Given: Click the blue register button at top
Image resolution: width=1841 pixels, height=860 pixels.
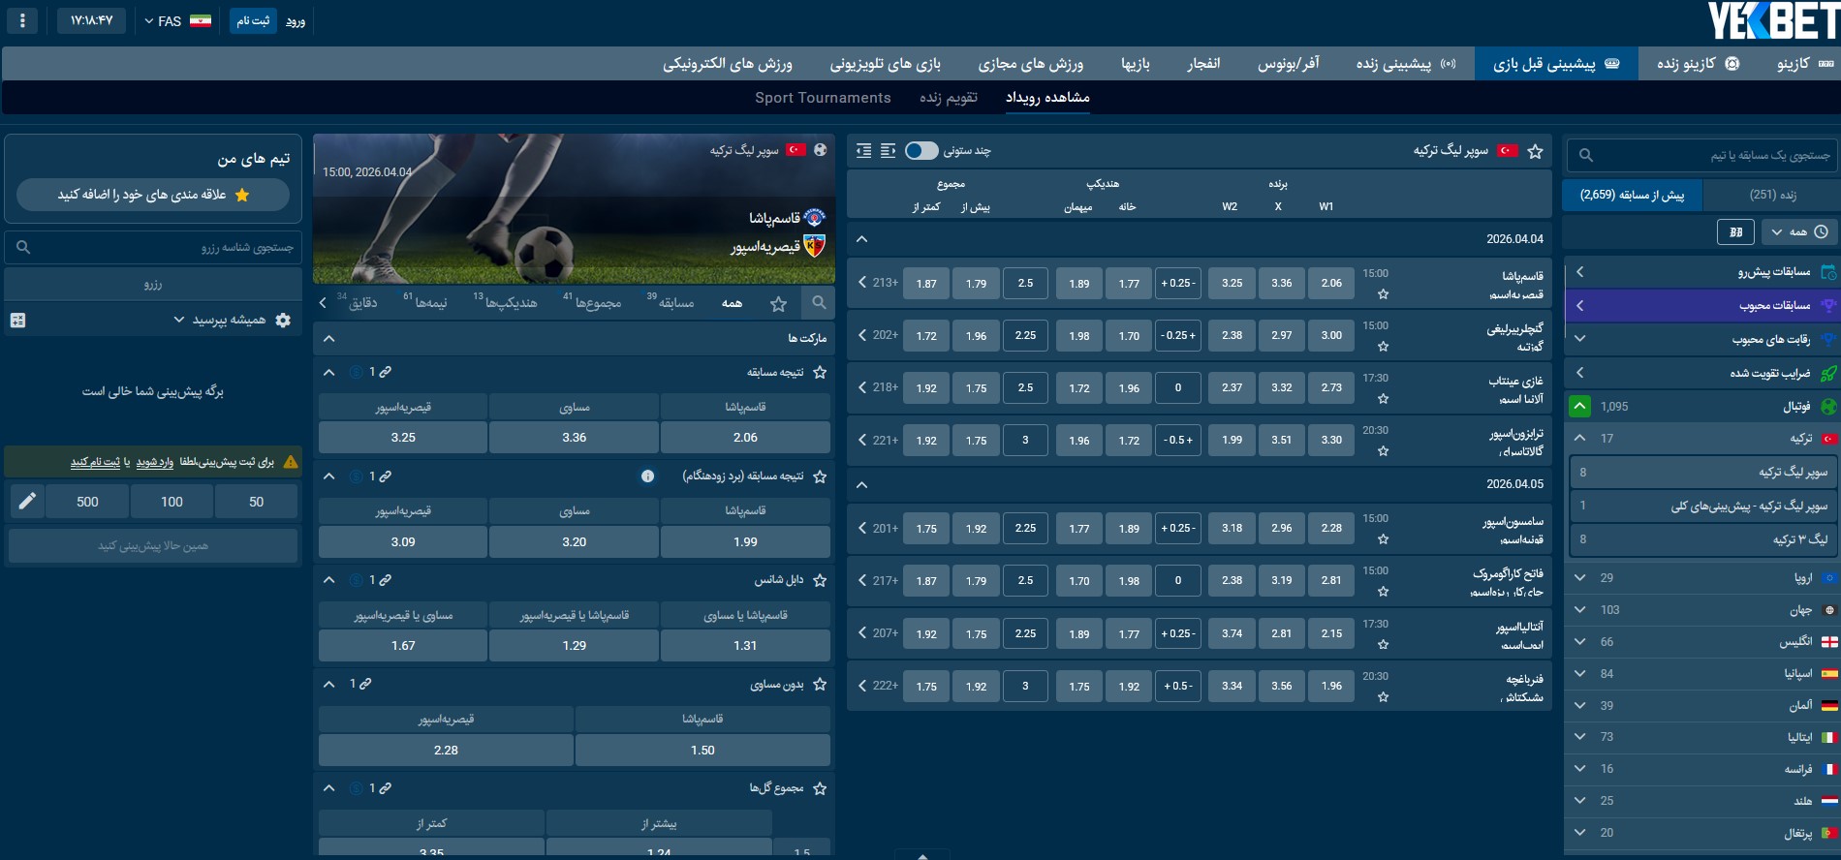Looking at the screenshot, I should pyautogui.click(x=253, y=21).
